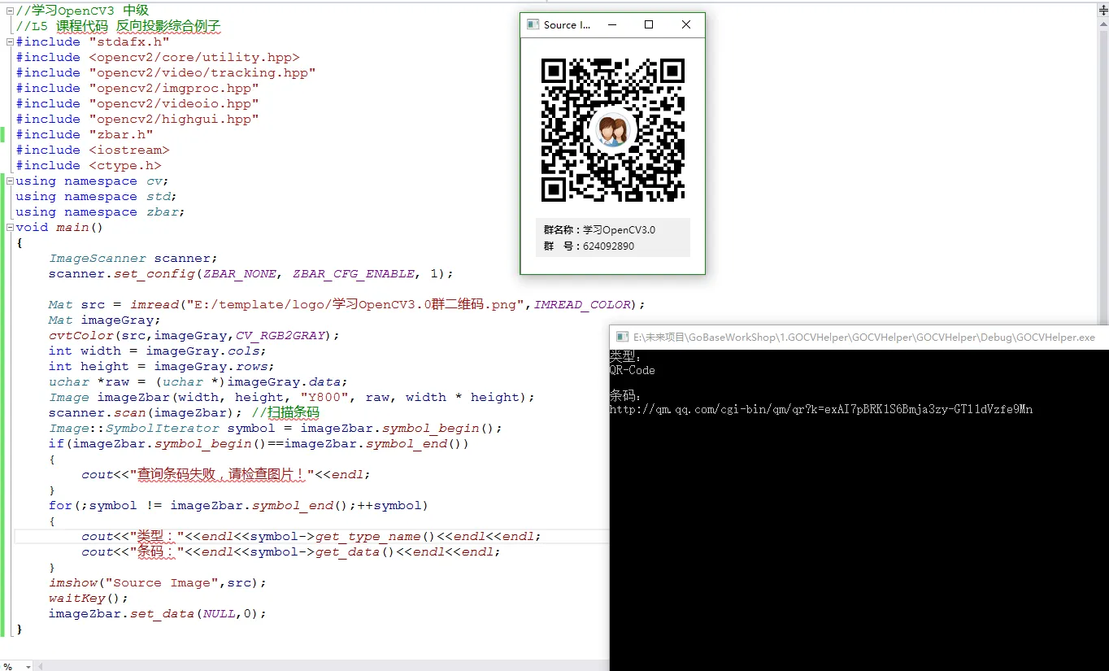The image size is (1109, 671).
Task: Click the ImageScanner scanner declaration line
Action: [133, 258]
